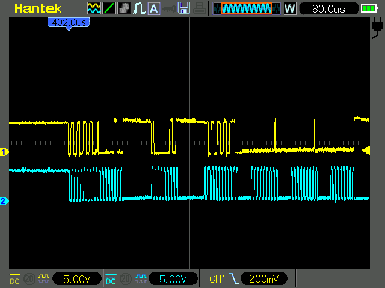The width and height of the screenshot is (385, 288).
Task: Click the yellow trigger level arrow
Action: click(366, 151)
